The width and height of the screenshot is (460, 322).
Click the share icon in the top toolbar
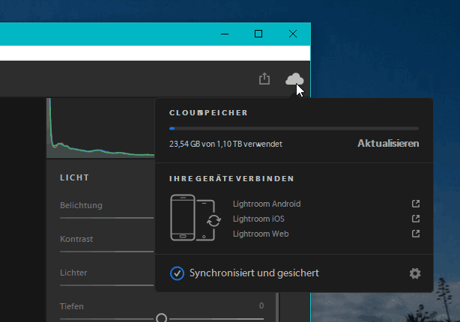click(x=264, y=79)
